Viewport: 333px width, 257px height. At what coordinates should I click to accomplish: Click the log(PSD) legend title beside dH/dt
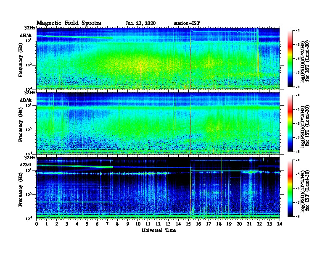(304, 61)
